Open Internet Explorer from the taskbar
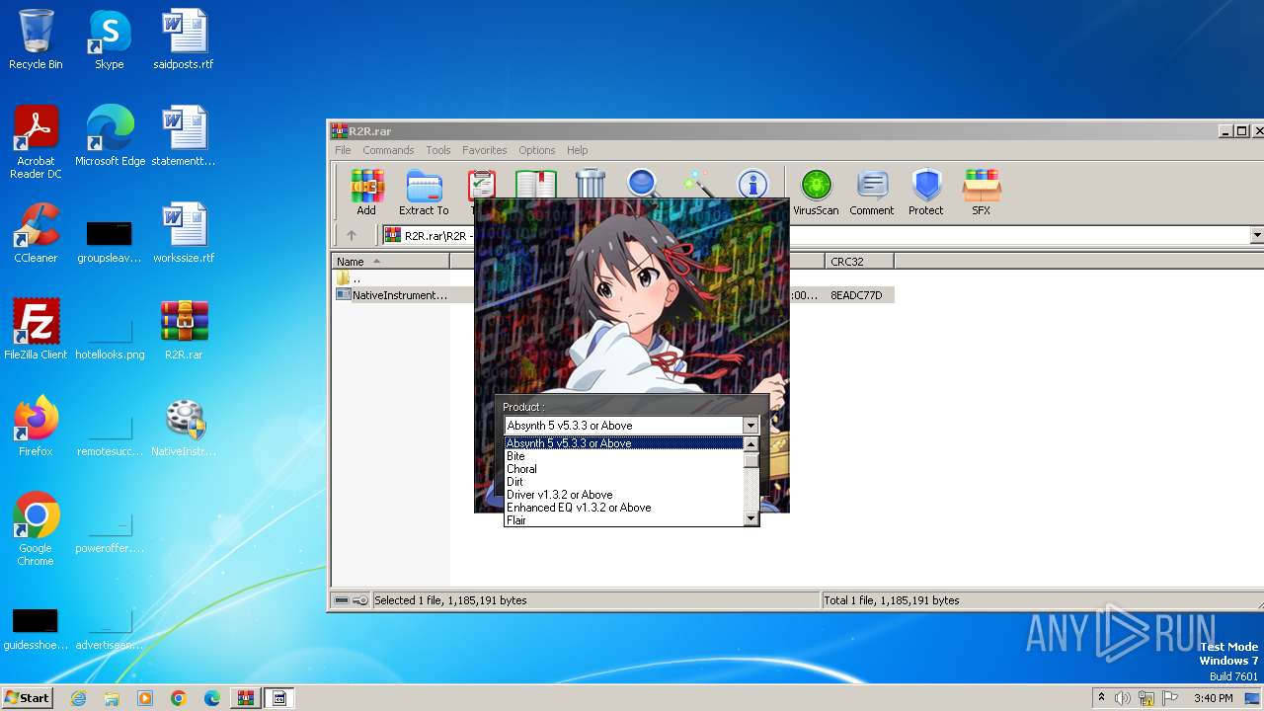1264x711 pixels. pyautogui.click(x=78, y=698)
